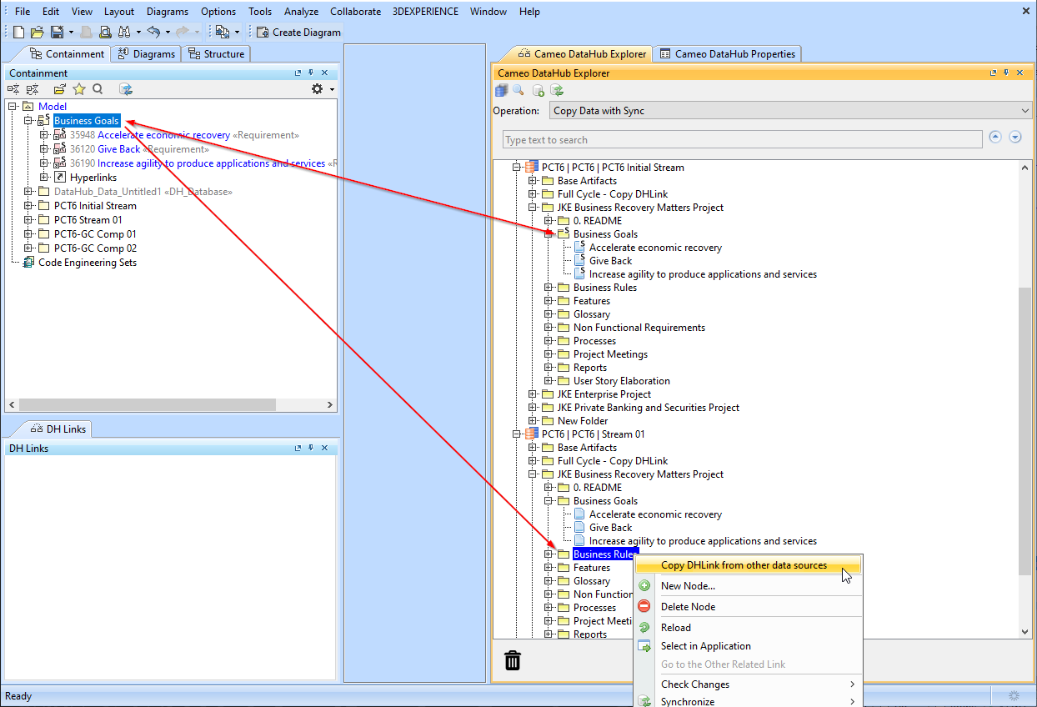This screenshot has height=707, width=1037.
Task: Toggle the pin on Containment panel
Action: click(x=311, y=73)
